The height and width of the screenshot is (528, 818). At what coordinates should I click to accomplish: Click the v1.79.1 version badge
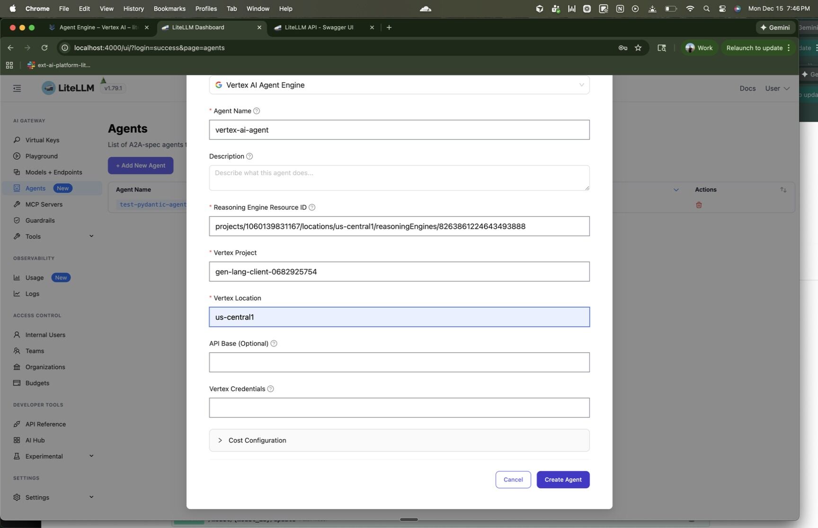pyautogui.click(x=113, y=88)
